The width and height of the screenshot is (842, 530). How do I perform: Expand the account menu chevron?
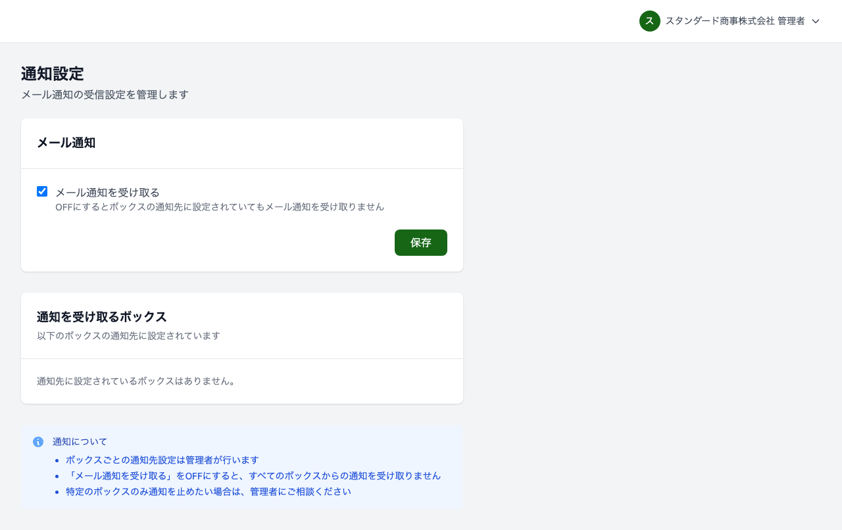point(816,21)
